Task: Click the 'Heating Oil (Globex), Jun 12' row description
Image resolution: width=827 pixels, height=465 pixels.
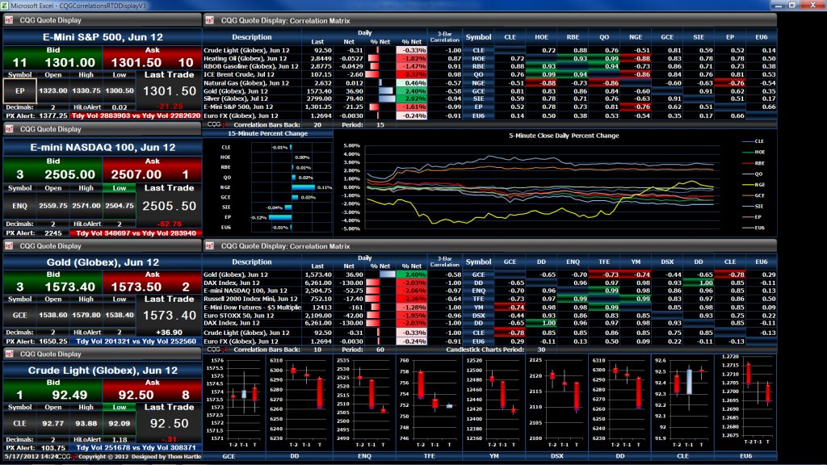Action: (246, 58)
